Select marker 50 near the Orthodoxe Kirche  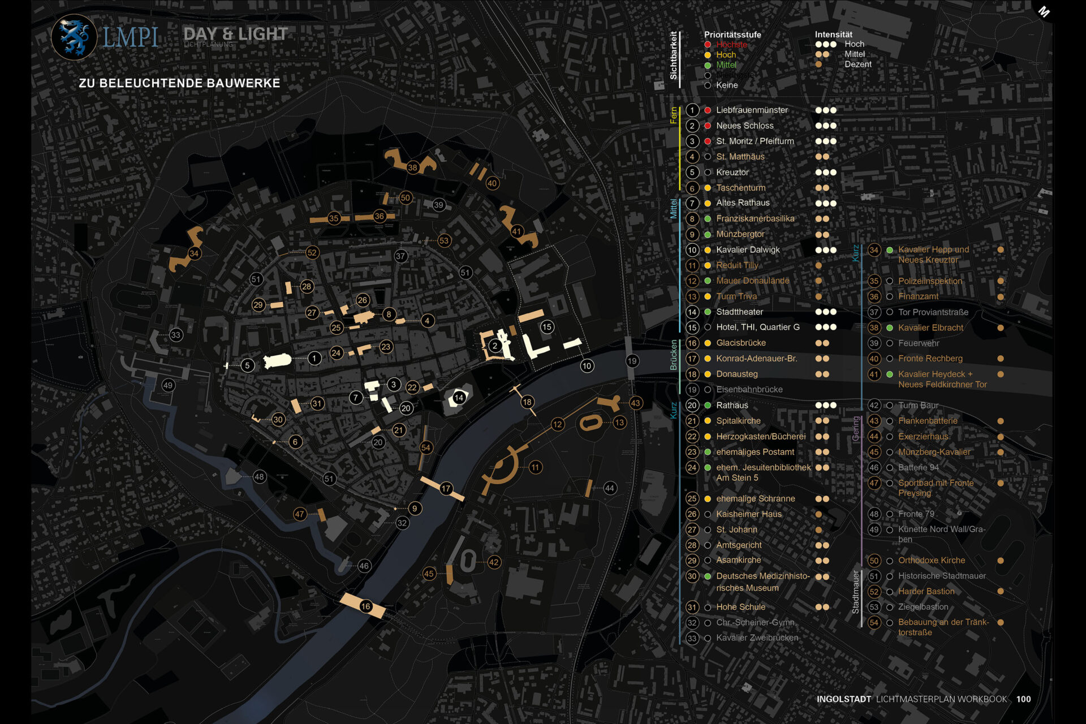tap(405, 197)
